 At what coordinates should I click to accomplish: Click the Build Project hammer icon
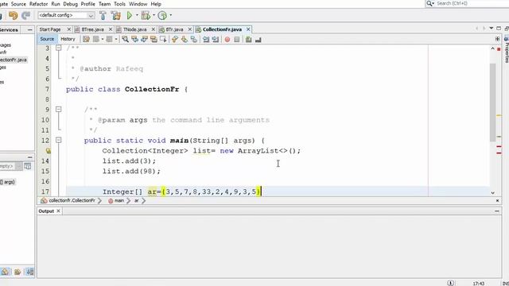click(103, 15)
